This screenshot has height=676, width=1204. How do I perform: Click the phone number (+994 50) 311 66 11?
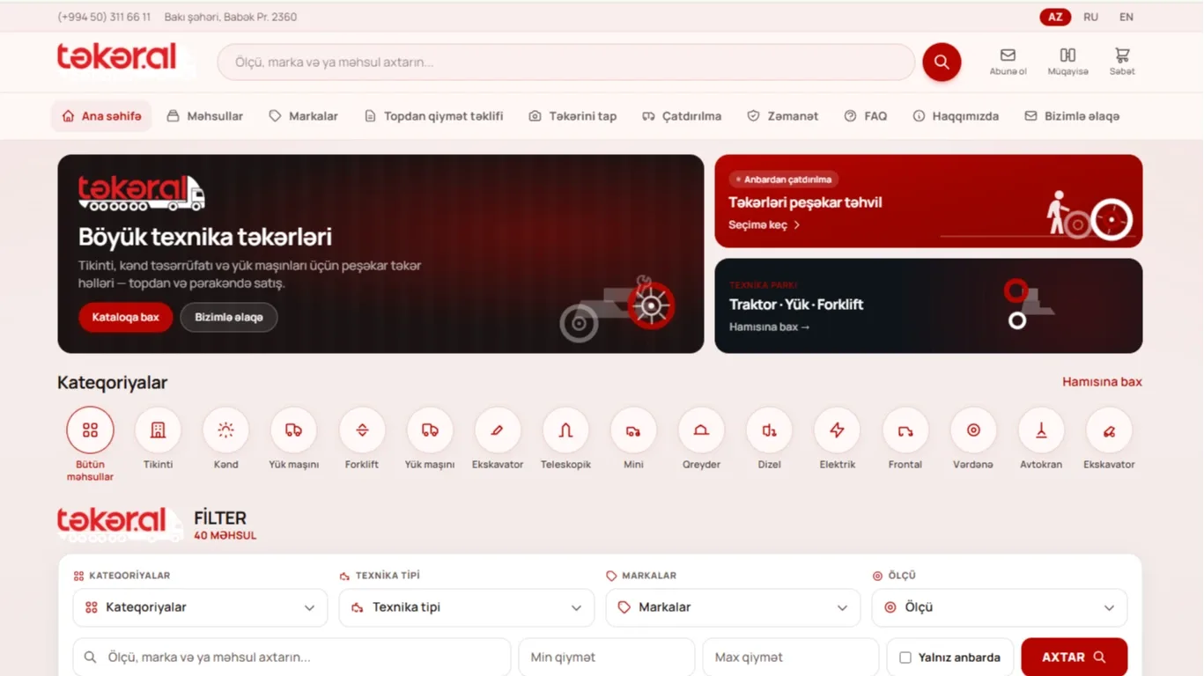[x=104, y=17]
